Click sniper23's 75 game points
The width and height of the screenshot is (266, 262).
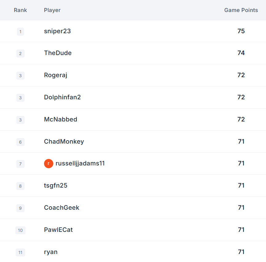(x=241, y=31)
